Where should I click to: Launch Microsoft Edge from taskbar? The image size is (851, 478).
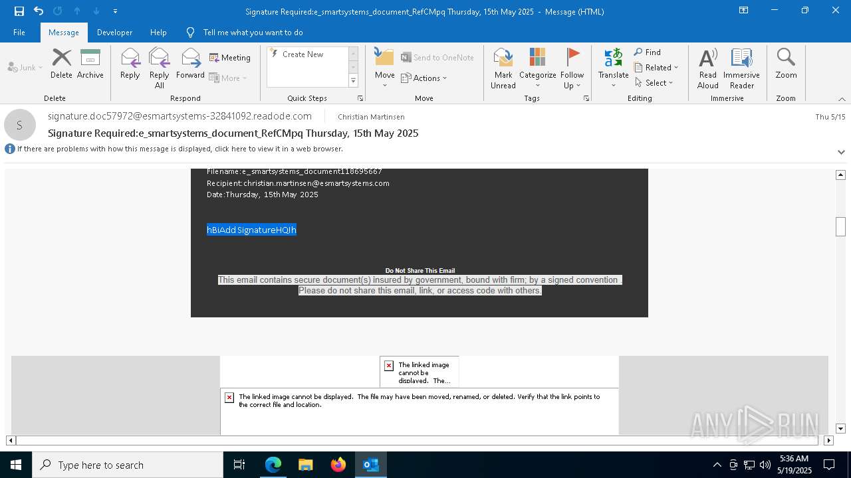[273, 465]
